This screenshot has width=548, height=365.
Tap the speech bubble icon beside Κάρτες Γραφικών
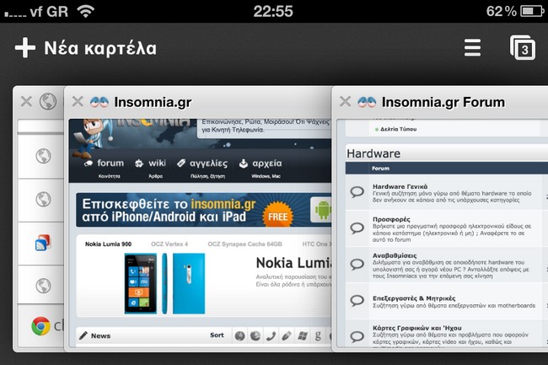point(357,336)
